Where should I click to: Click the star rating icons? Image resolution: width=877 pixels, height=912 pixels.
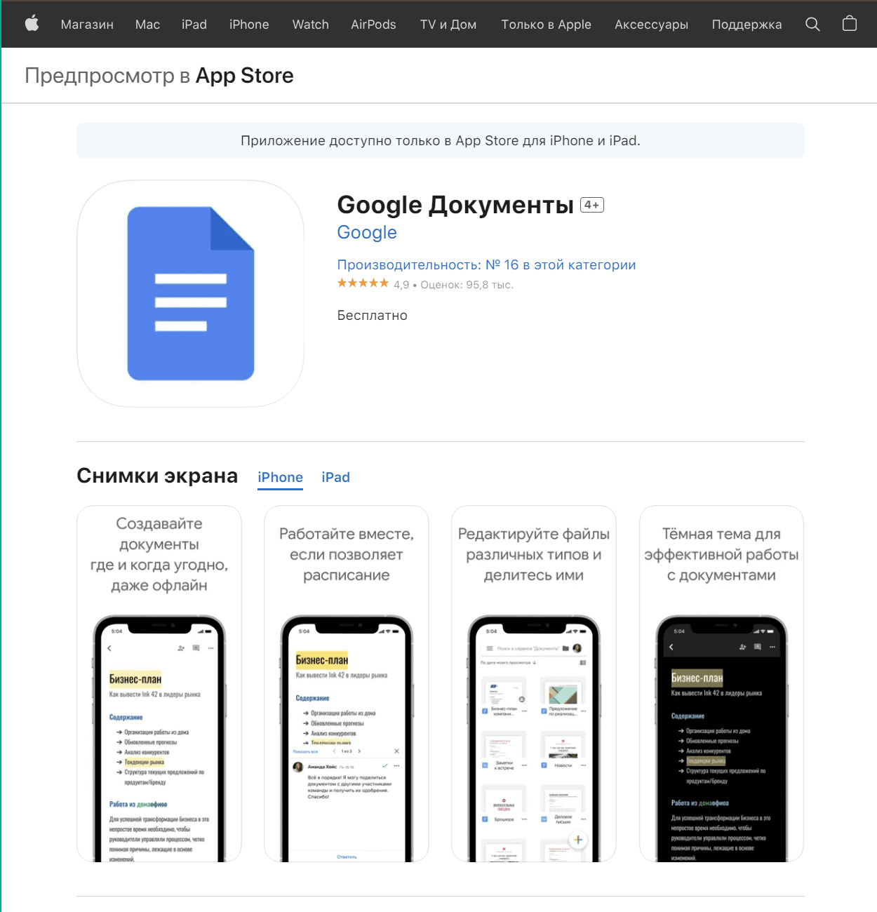[x=363, y=283]
